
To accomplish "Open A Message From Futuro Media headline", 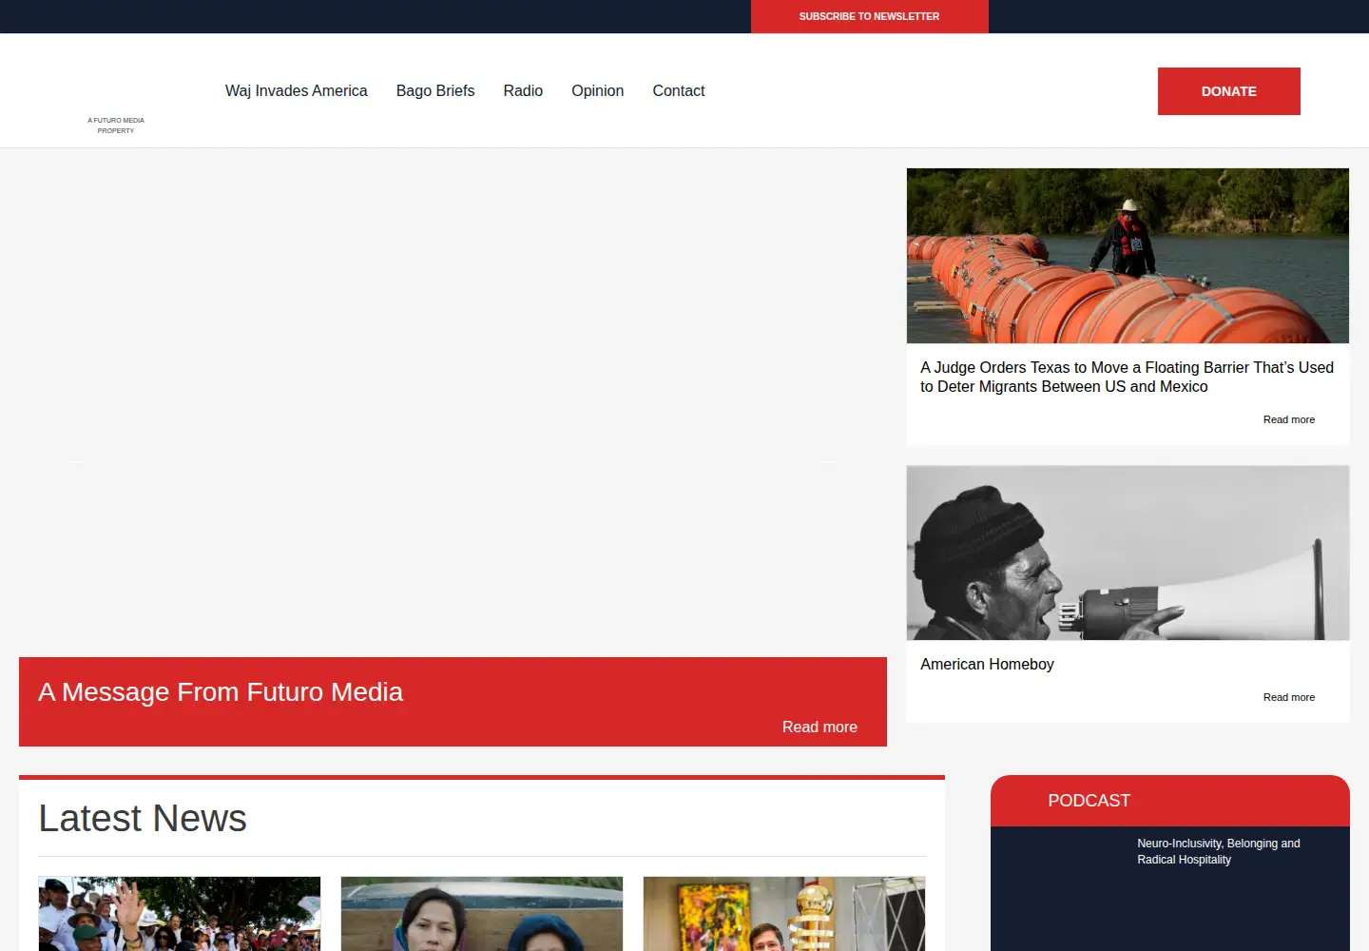I will (x=221, y=691).
